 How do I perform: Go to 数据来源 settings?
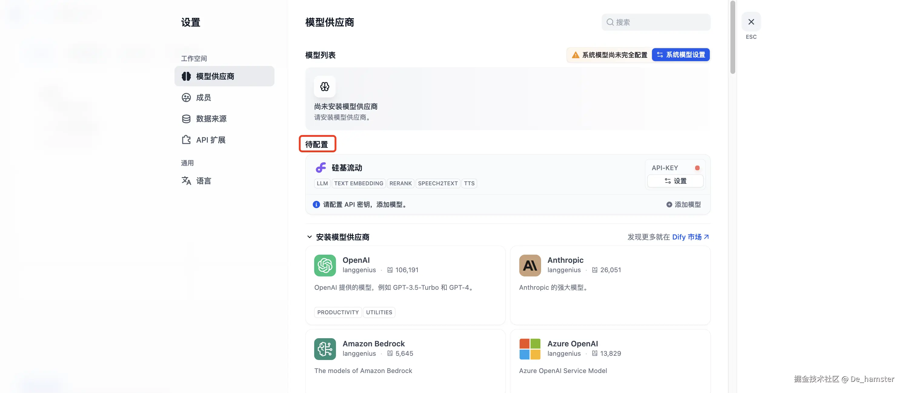coord(211,119)
